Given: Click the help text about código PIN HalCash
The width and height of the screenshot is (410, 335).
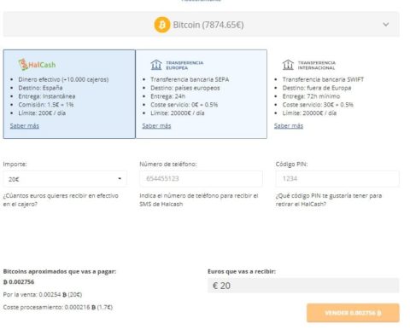Looking at the screenshot, I should pyautogui.click(x=329, y=199).
